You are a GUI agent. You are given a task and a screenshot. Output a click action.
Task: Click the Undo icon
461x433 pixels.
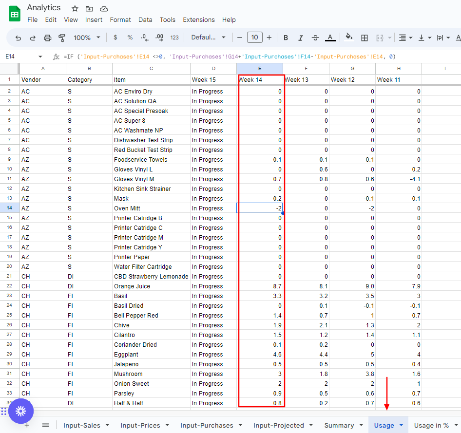click(x=19, y=38)
